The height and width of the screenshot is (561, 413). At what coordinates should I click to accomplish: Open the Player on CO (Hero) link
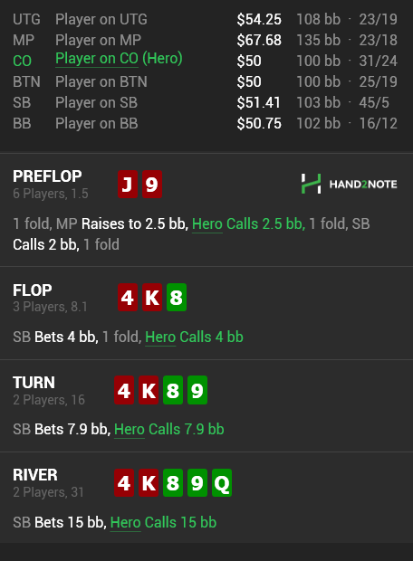click(x=119, y=59)
